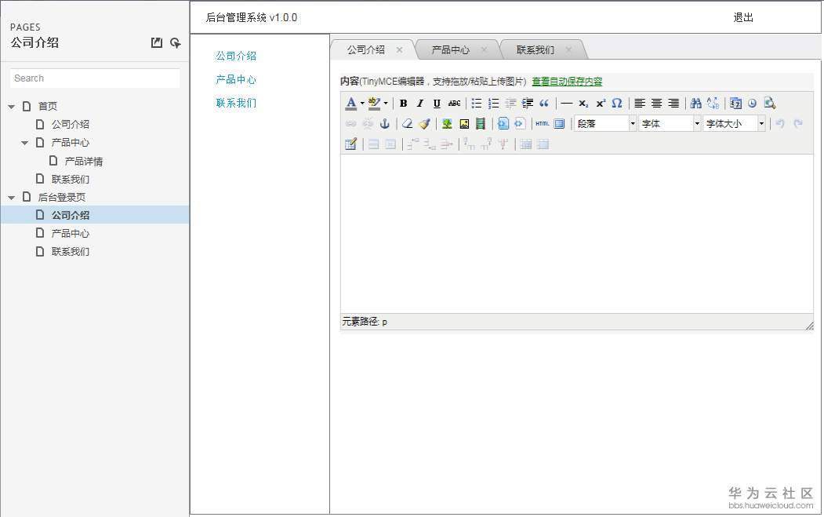Screen dimensions: 824x517
Task: Focus the Search field in Pages panel
Action: coord(95,78)
